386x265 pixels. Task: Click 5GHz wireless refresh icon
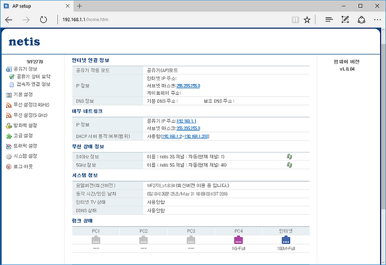289,165
